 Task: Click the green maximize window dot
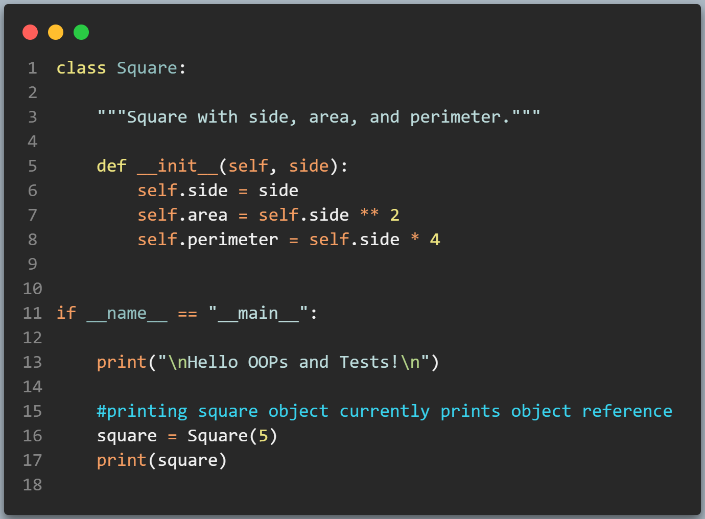click(x=81, y=32)
